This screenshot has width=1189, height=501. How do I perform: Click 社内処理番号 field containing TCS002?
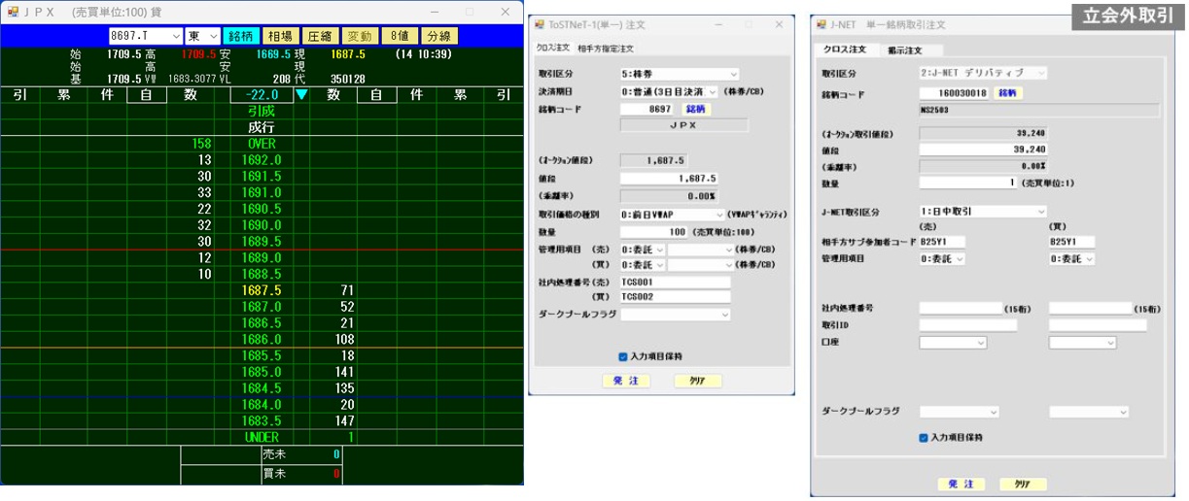point(675,295)
